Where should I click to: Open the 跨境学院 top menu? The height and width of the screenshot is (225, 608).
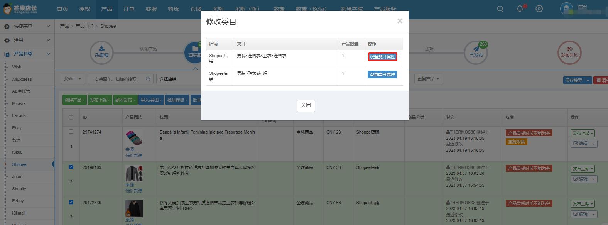[352, 9]
